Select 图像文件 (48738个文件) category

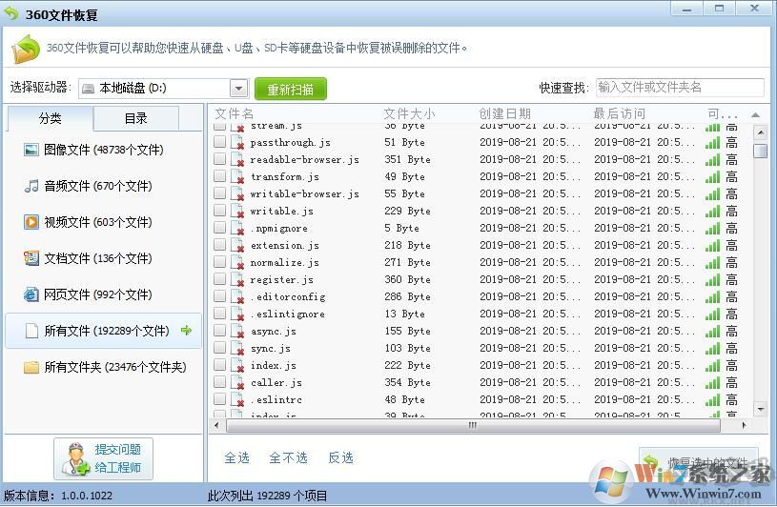pyautogui.click(x=104, y=150)
